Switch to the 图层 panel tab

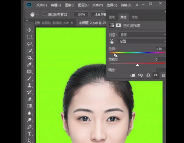click(112, 17)
